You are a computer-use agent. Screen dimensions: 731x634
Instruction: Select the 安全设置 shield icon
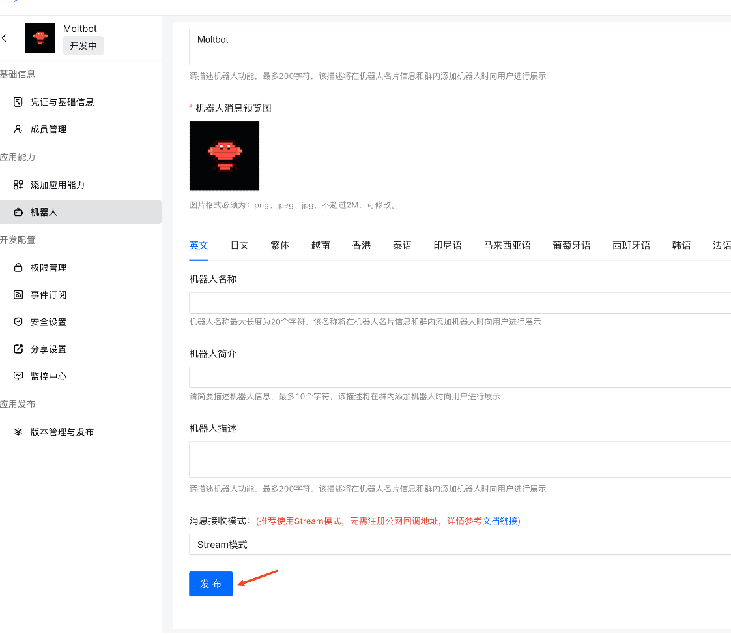[x=18, y=322]
